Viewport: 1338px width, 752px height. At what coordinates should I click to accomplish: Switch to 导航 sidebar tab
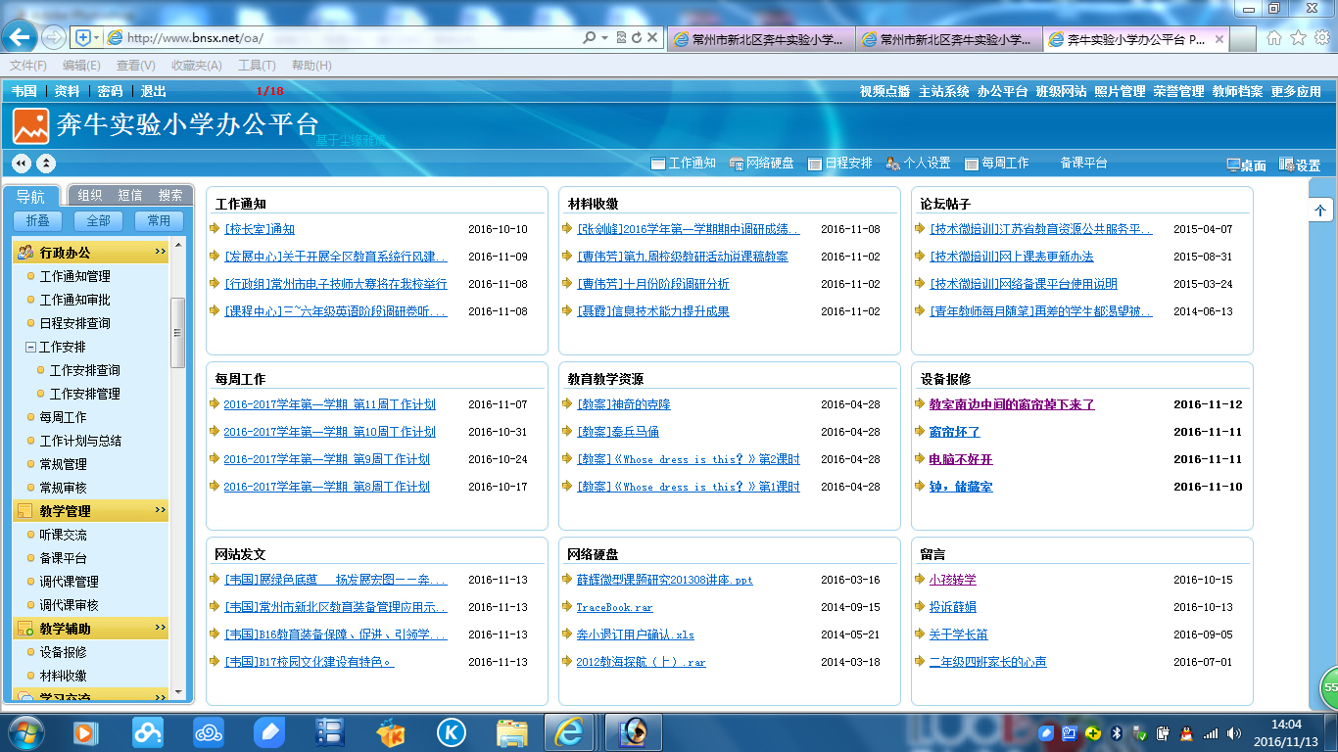30,196
